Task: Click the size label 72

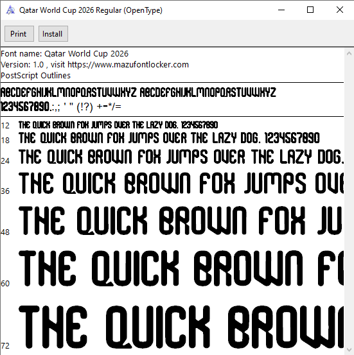Action: pos(5,346)
